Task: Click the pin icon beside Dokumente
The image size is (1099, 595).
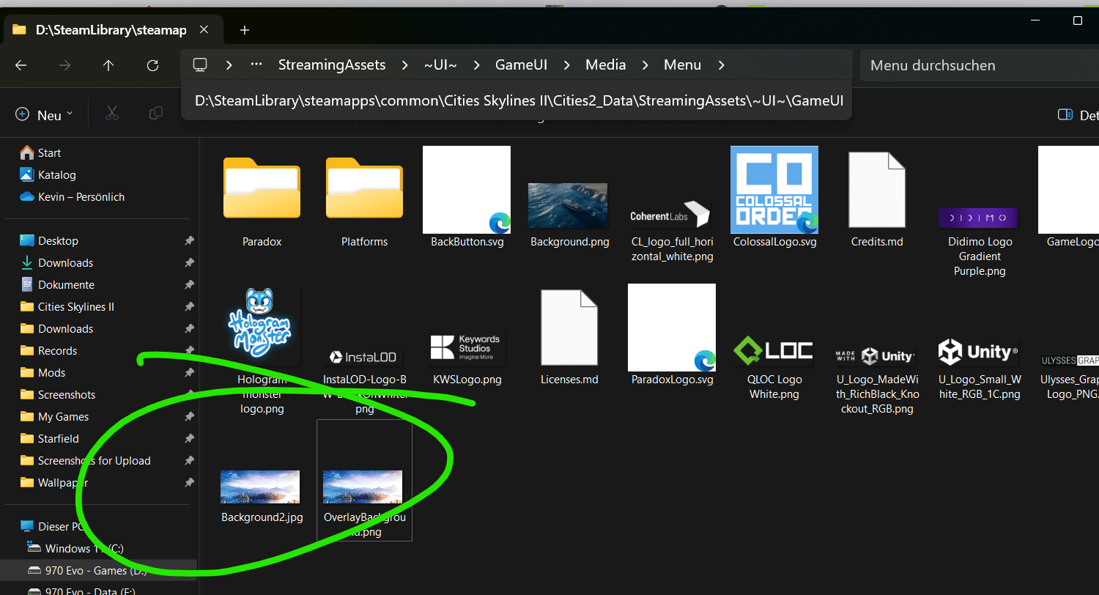Action: (189, 284)
